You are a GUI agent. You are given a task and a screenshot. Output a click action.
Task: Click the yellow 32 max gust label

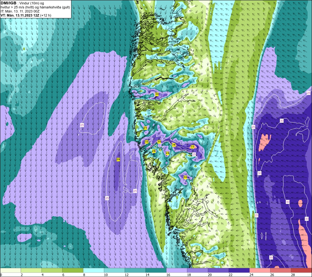(x=147, y=141)
